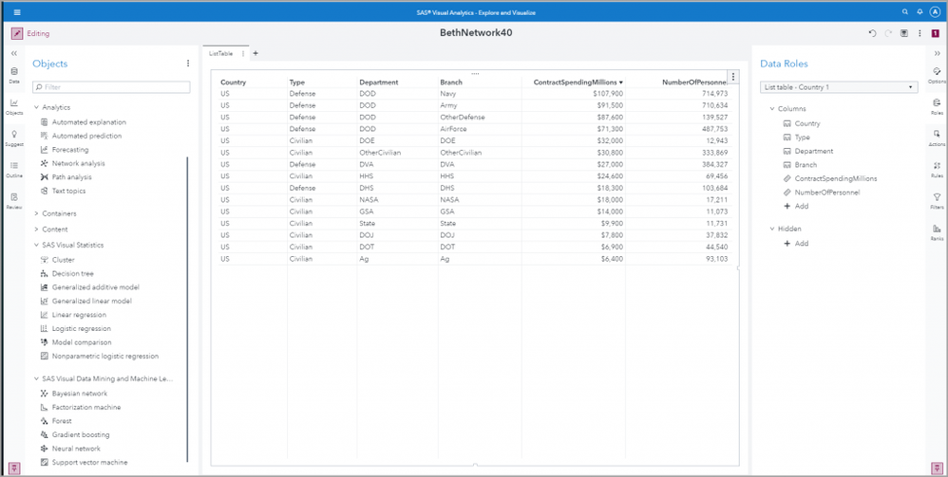Undo the last action

872,34
